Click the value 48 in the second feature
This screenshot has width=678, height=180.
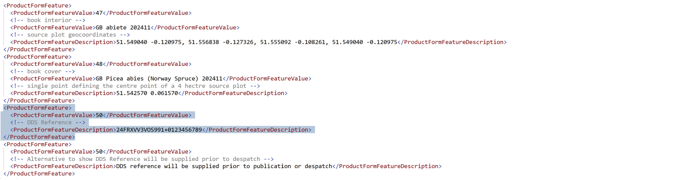click(99, 64)
